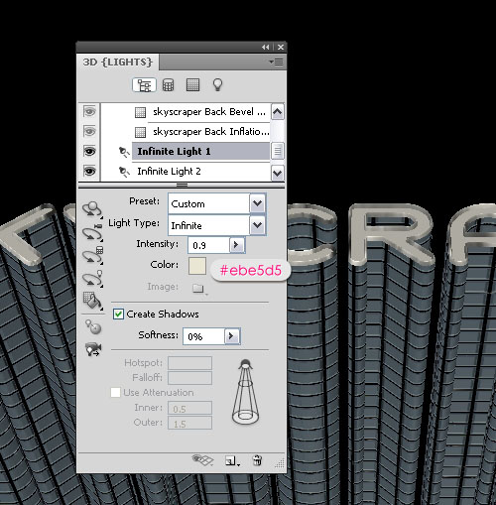The image size is (496, 505).
Task: Click the Softness percentage field
Action: pyautogui.click(x=204, y=336)
